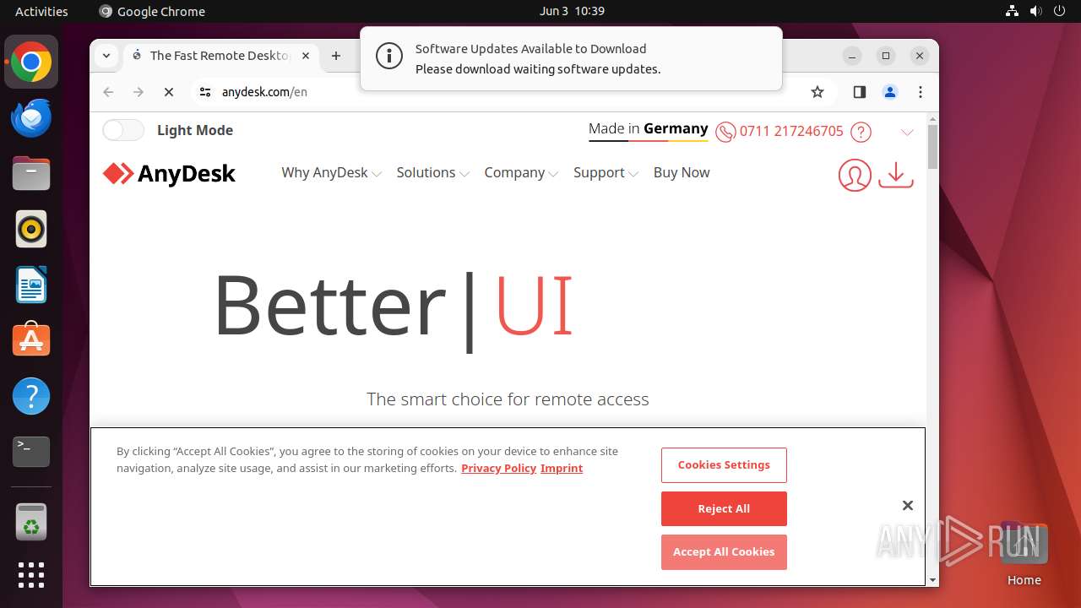Launch Terminal from the dock
Viewport: 1081px width, 608px height.
[x=31, y=452]
